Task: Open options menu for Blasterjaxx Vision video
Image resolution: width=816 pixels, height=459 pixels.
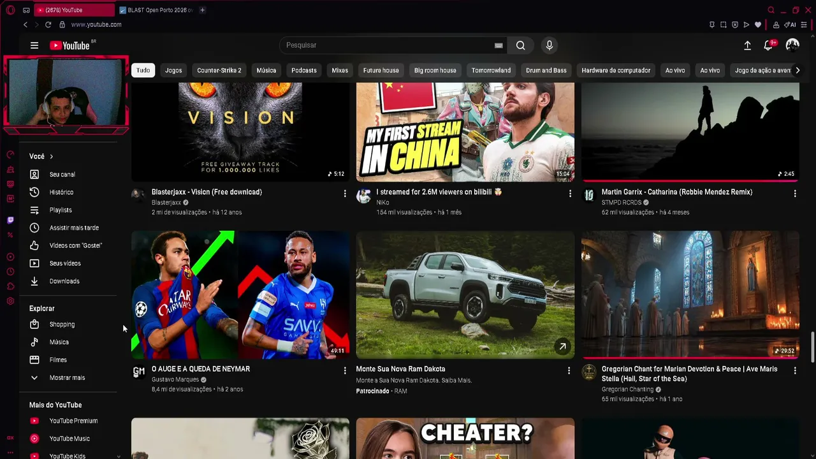Action: [x=345, y=193]
